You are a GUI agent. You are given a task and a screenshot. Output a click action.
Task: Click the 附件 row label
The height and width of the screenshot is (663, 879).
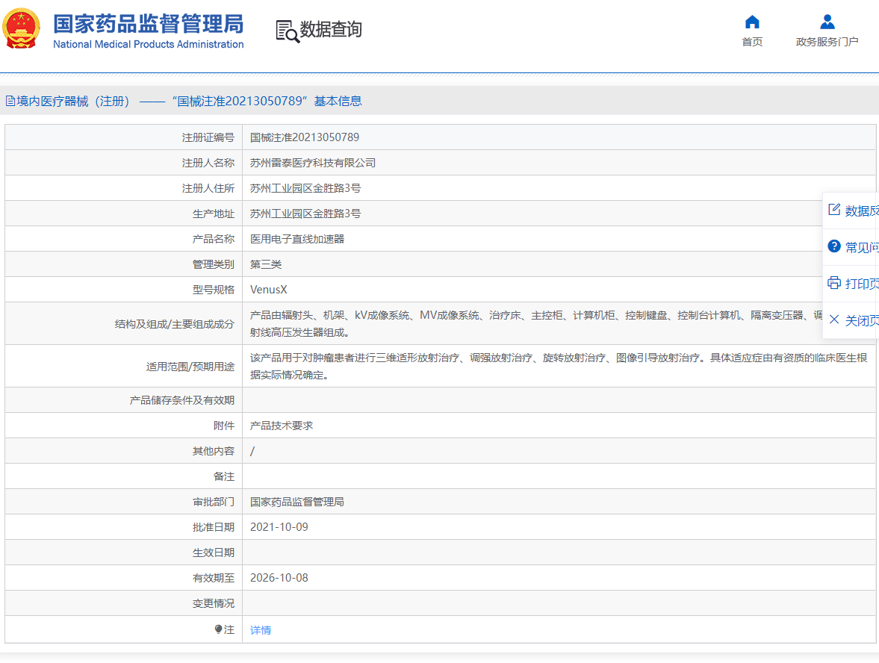pyautogui.click(x=224, y=426)
